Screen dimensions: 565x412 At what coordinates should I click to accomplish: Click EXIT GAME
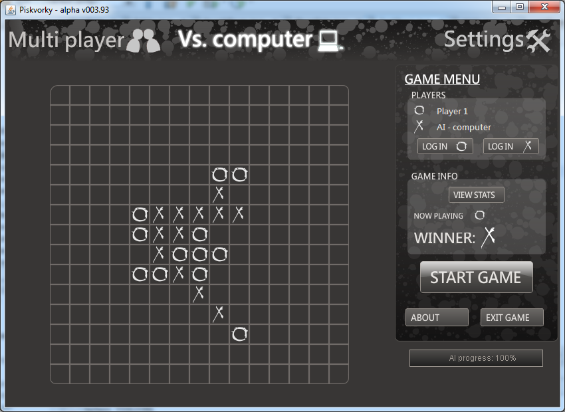[512, 317]
